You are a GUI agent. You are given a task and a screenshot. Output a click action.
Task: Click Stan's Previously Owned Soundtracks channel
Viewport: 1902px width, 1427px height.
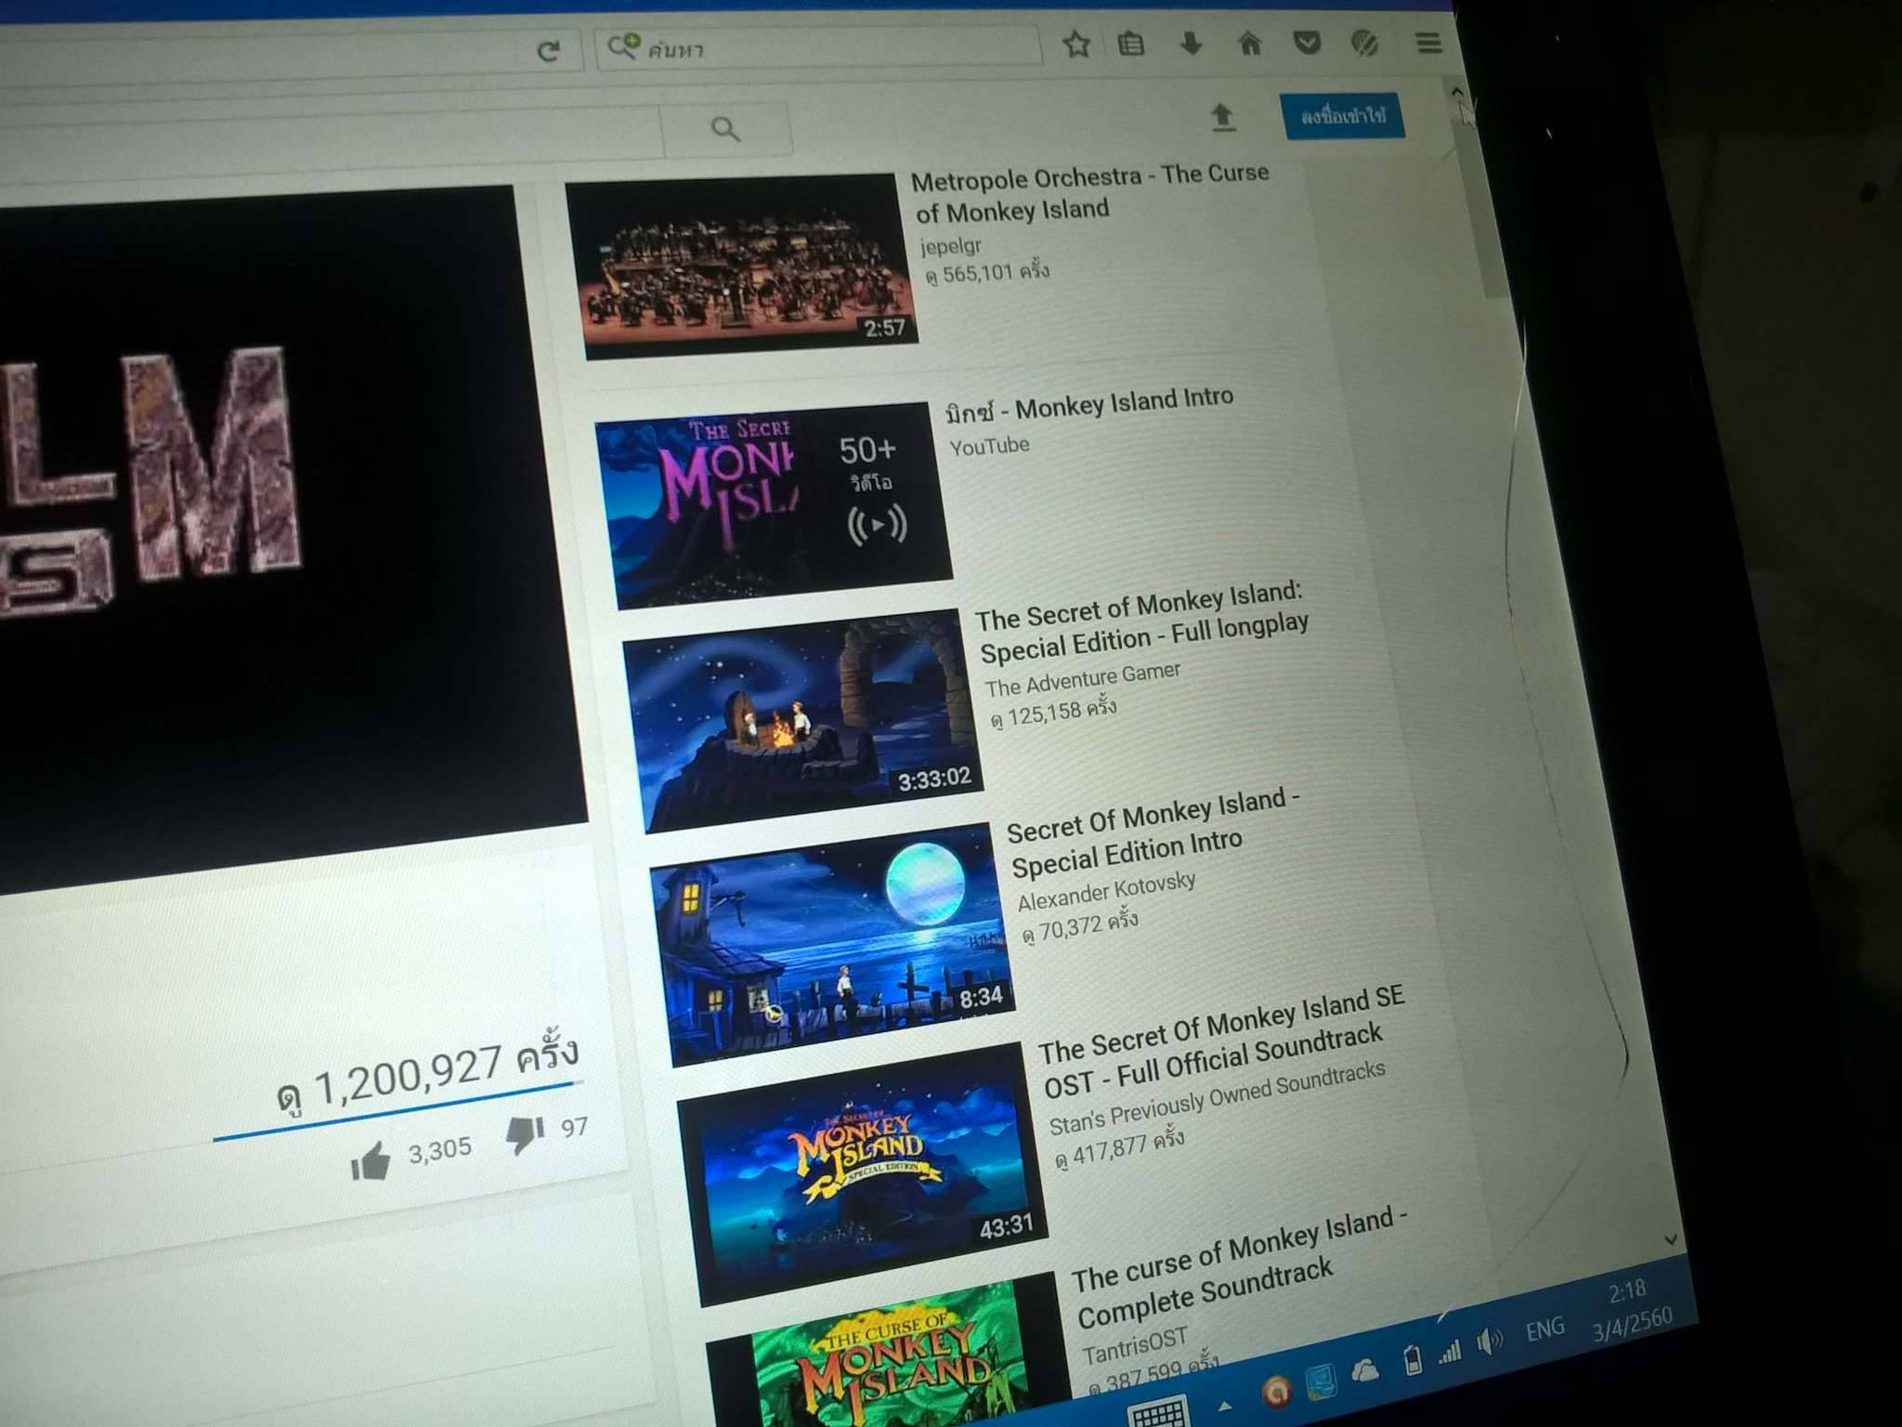(x=1218, y=1099)
